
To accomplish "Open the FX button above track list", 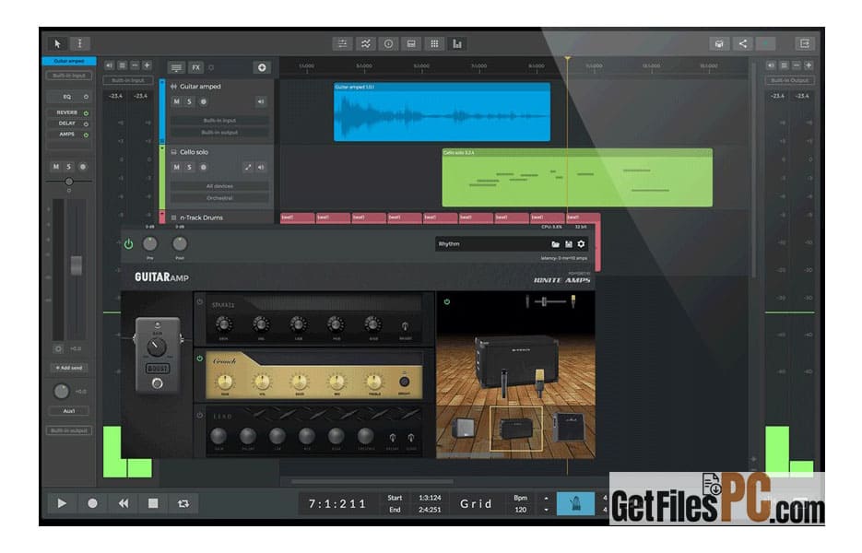I will pos(195,67).
